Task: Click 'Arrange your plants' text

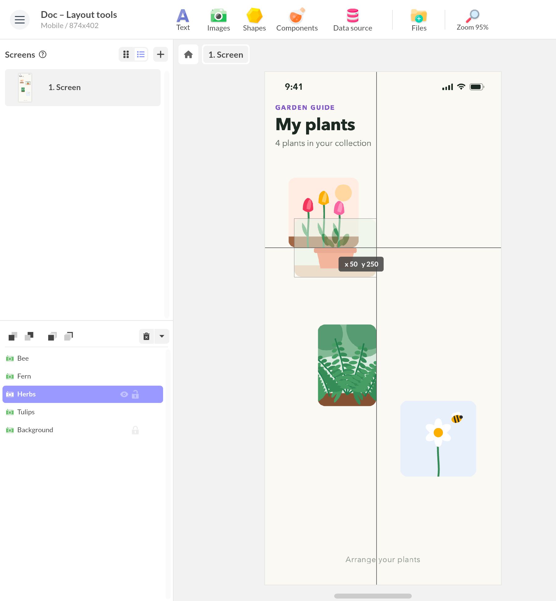Action: [x=383, y=560]
